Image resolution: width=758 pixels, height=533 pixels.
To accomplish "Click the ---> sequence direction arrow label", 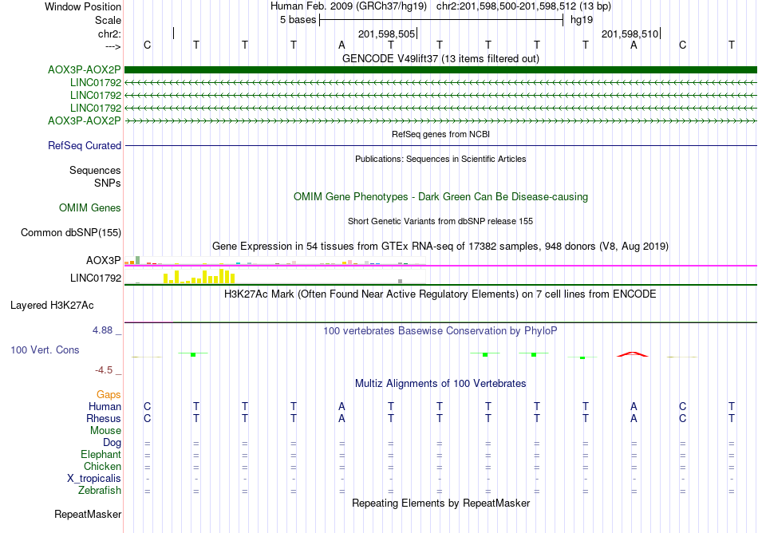I will [x=113, y=46].
